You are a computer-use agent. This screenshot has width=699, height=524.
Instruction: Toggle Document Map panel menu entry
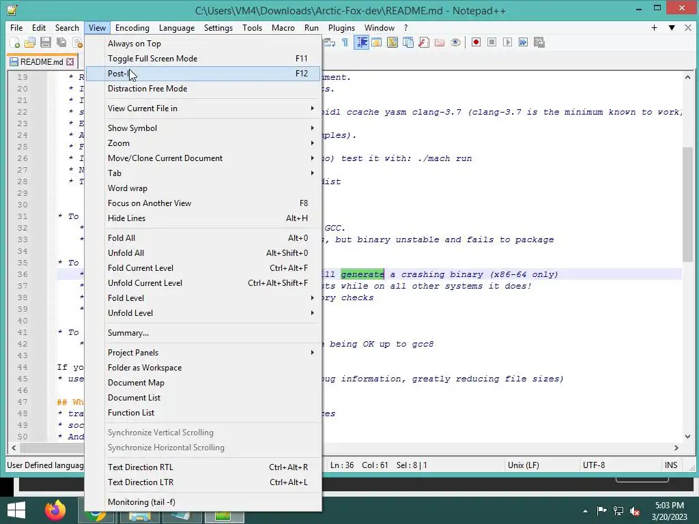(203, 383)
